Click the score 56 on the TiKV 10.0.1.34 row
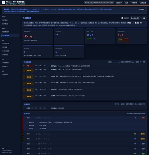 pyautogui.click(x=135, y=134)
